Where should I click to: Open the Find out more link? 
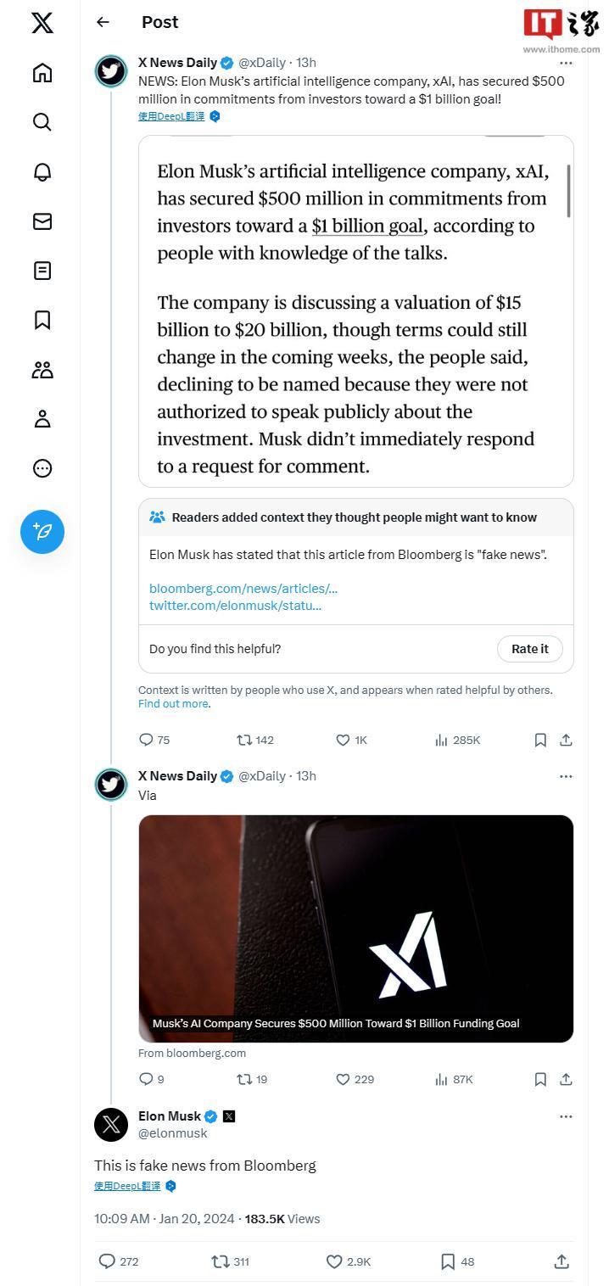(x=173, y=704)
